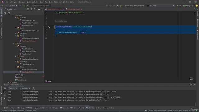Collapse the Public folder
The width and height of the screenshot is (199, 112).
tap(13, 44)
